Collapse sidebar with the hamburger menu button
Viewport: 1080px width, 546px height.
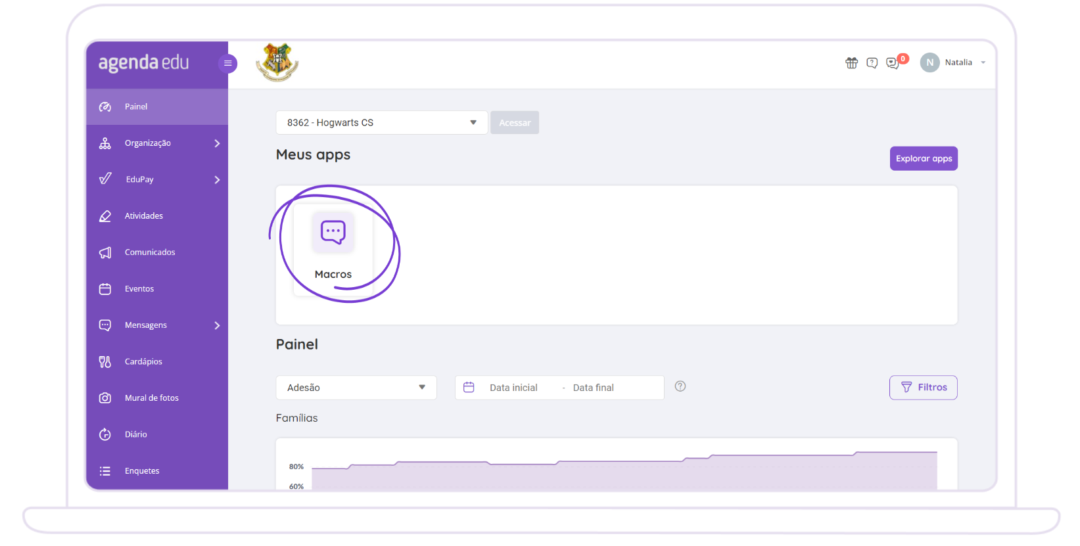(227, 64)
